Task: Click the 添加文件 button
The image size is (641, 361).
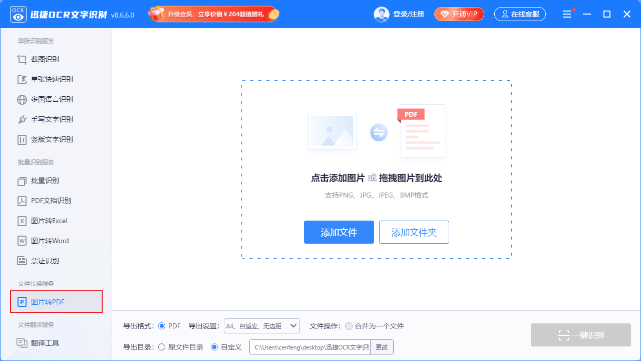Action: [x=339, y=232]
